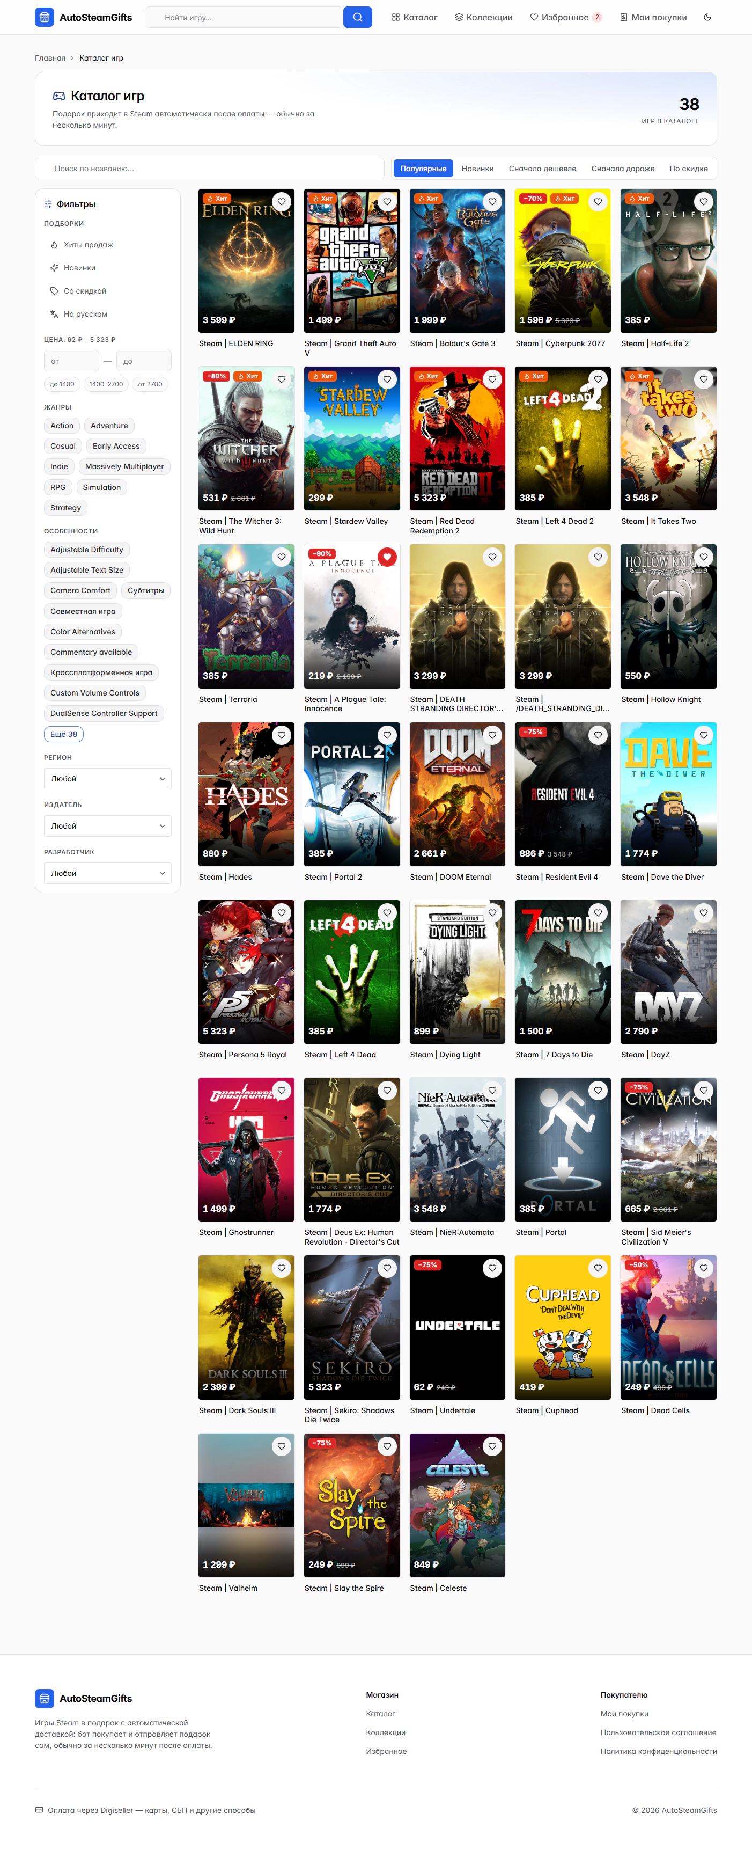Click heart on It Takes Two
This screenshot has height=1850, width=752.
703,379
